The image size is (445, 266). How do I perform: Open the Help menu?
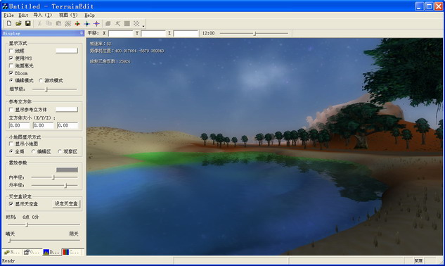click(89, 15)
